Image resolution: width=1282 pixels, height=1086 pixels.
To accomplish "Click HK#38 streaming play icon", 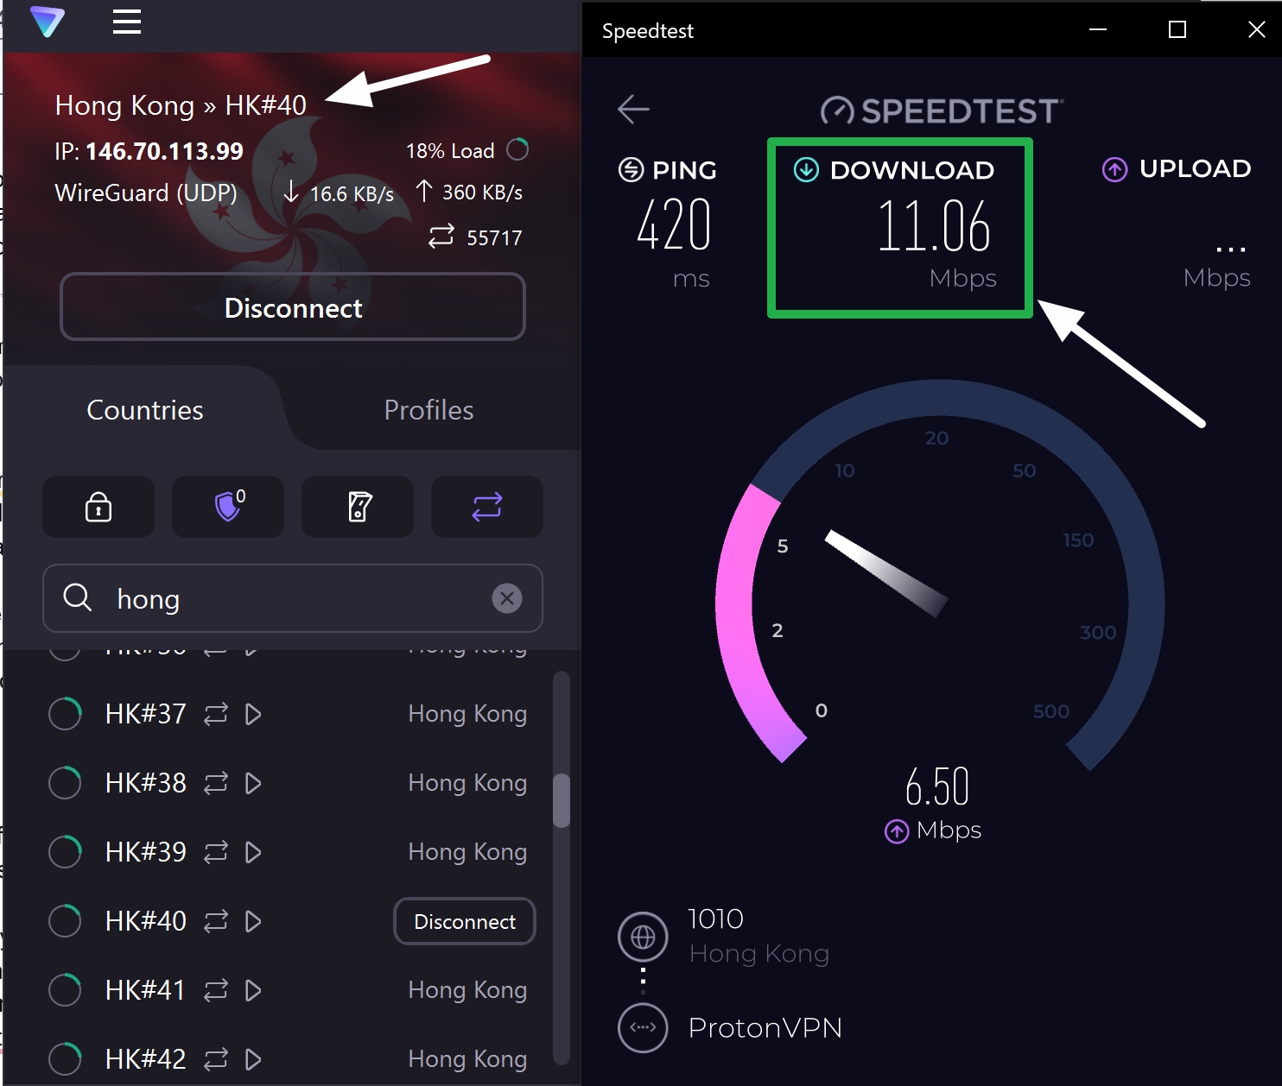I will click(x=253, y=783).
